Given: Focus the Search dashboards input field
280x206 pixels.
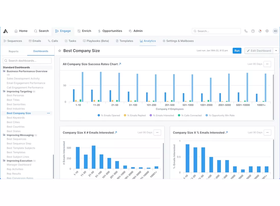Looking at the screenshot, I should click(27, 61).
